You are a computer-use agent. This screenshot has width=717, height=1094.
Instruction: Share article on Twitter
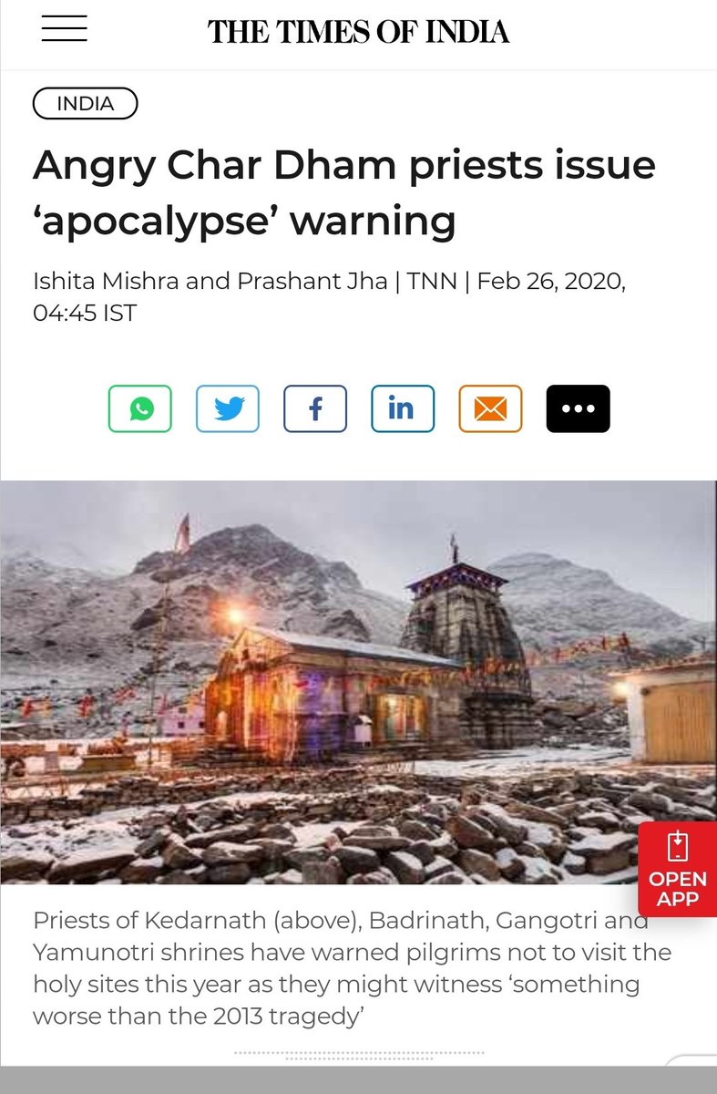pyautogui.click(x=228, y=408)
